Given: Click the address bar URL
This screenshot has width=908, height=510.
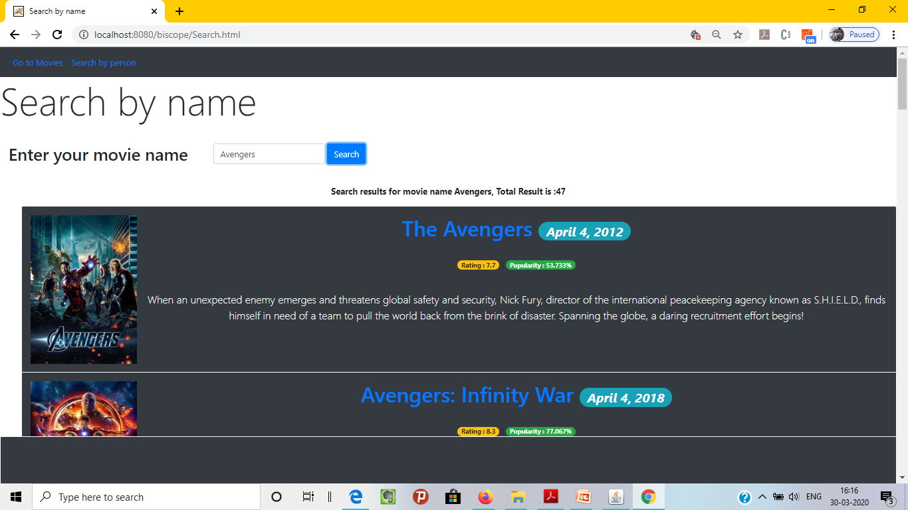Looking at the screenshot, I should point(168,35).
